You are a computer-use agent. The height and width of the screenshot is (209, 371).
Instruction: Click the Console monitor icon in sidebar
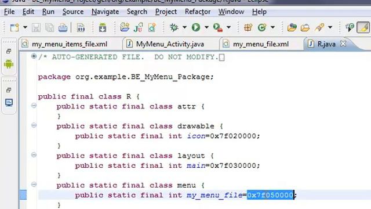coord(9,103)
